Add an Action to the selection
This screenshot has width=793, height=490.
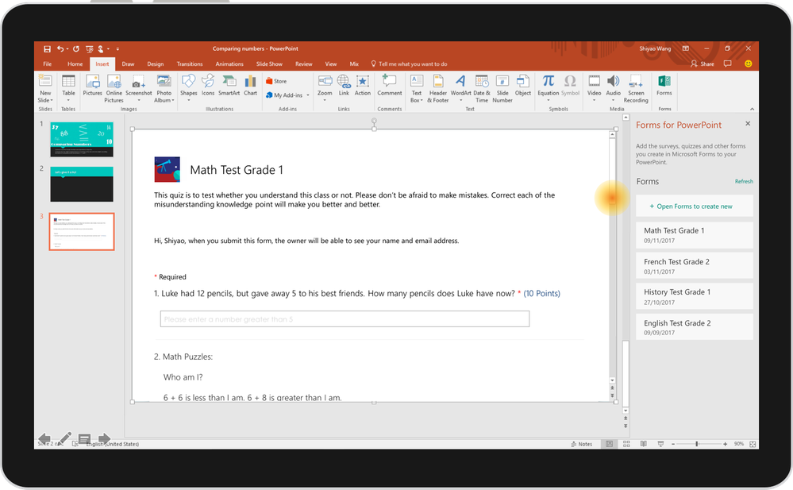coord(363,85)
